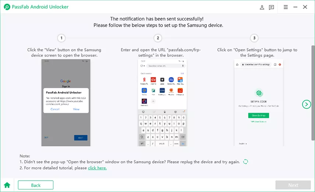Open the feedback message icon
Image resolution: width=315 pixels, height=192 pixels.
tap(272, 7)
